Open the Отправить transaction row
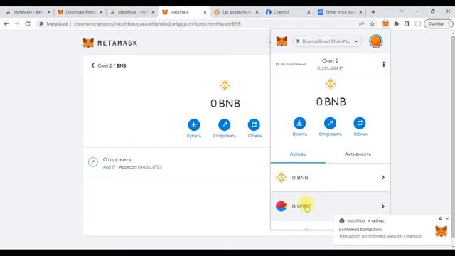This screenshot has height=256, width=455. pos(176,163)
